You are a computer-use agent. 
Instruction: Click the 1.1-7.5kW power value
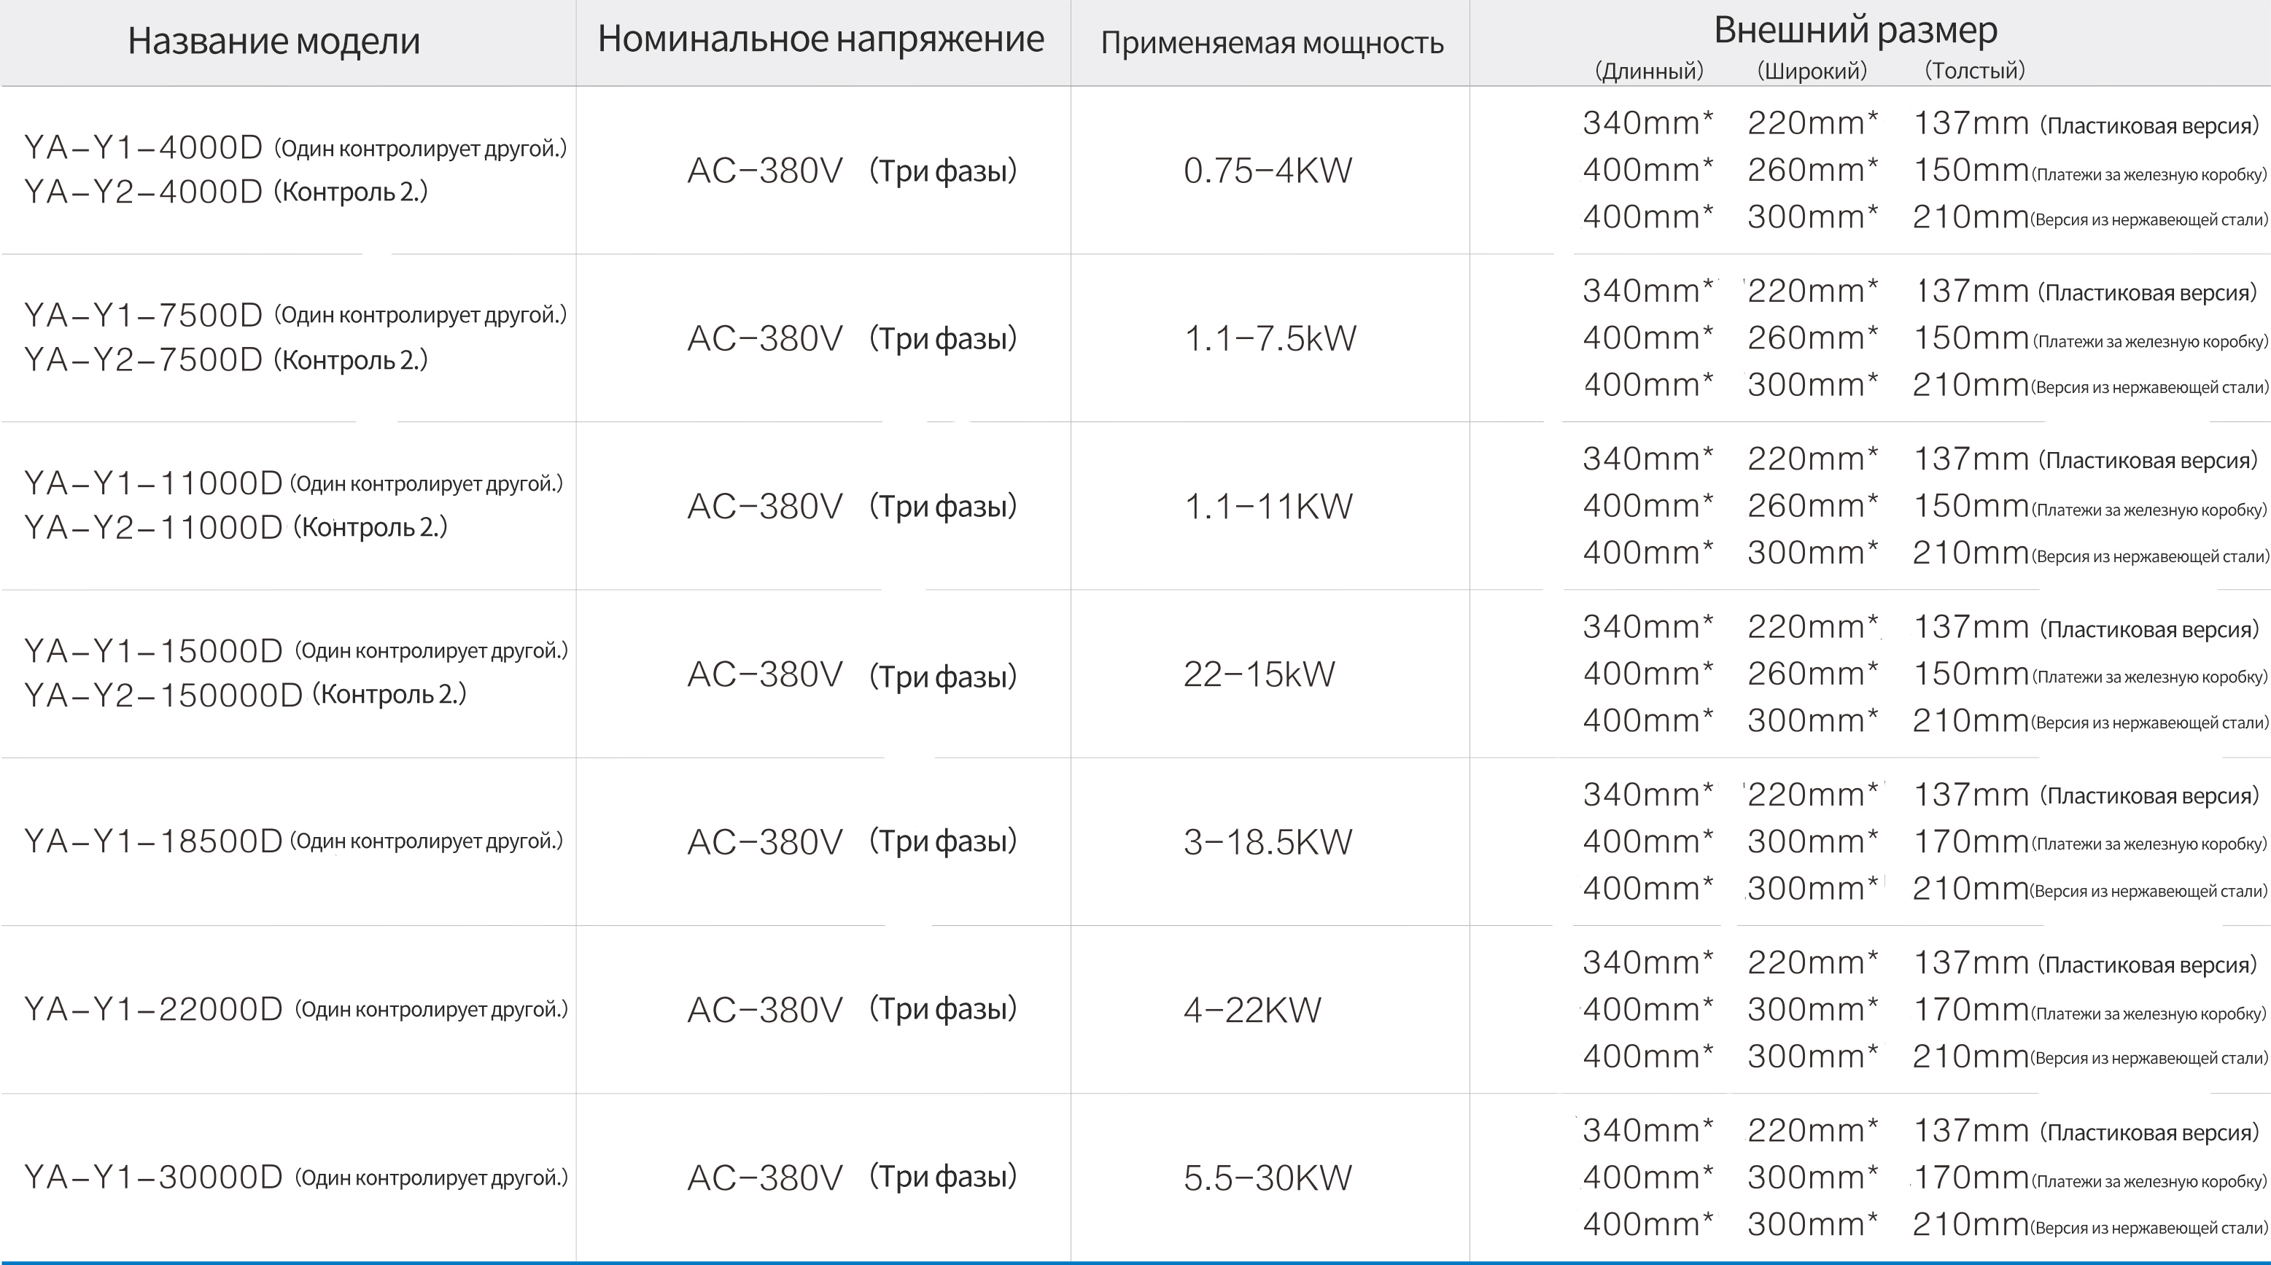click(1270, 338)
